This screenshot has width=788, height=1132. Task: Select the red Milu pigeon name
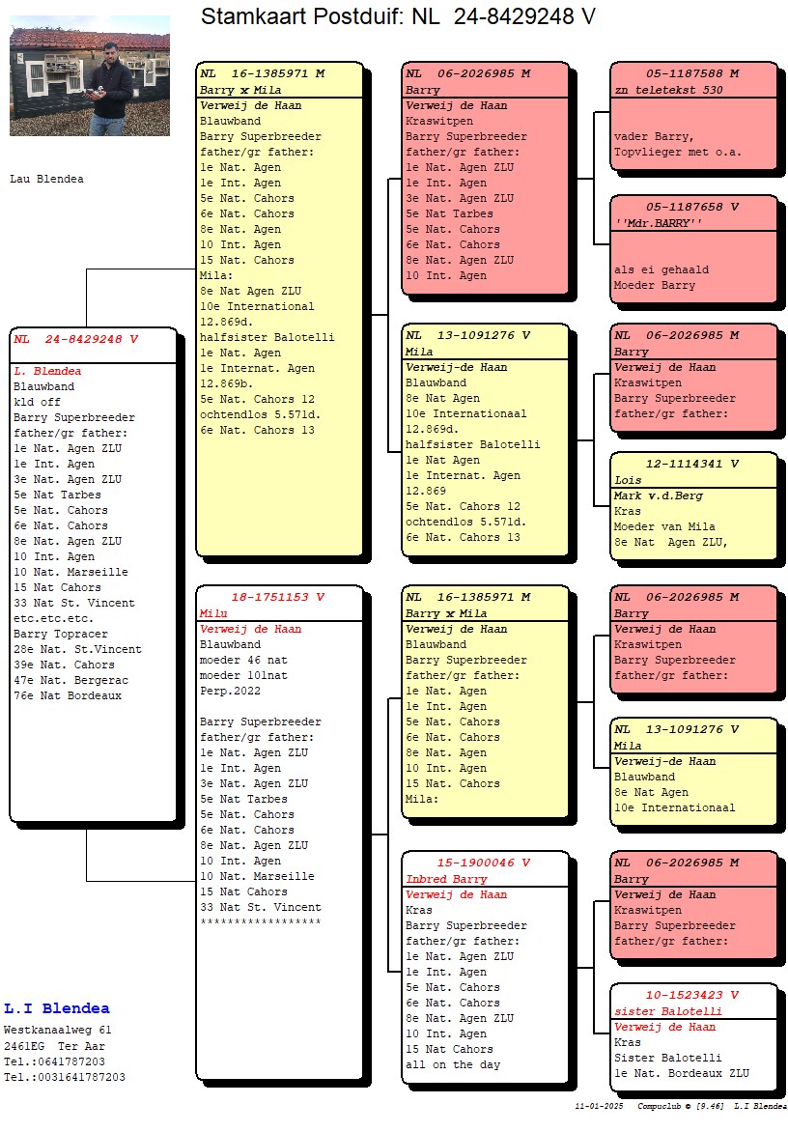[213, 613]
